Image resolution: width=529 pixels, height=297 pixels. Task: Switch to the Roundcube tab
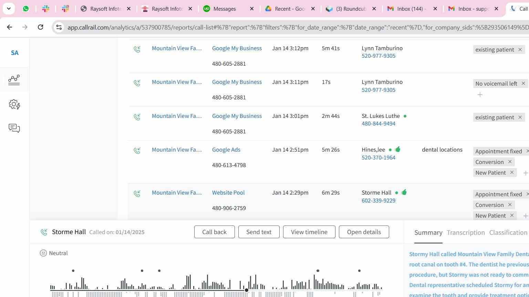pos(351,9)
